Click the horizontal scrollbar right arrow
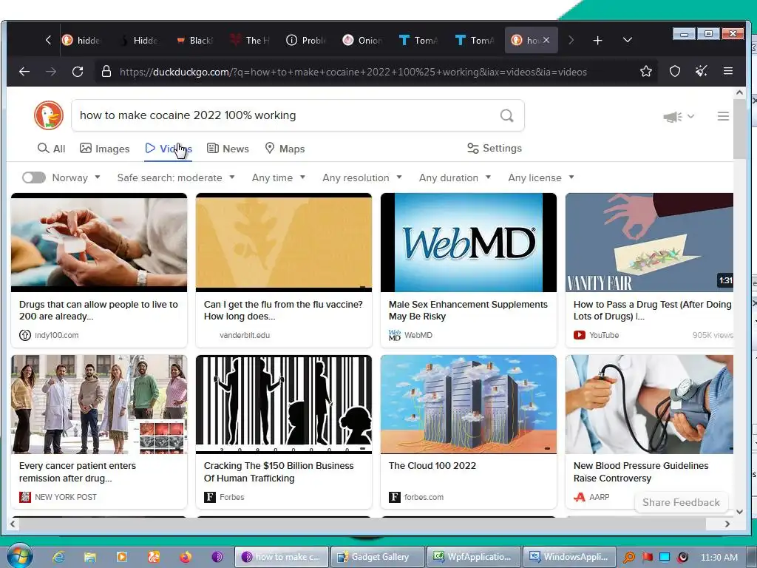Image resolution: width=757 pixels, height=568 pixels. tap(727, 524)
